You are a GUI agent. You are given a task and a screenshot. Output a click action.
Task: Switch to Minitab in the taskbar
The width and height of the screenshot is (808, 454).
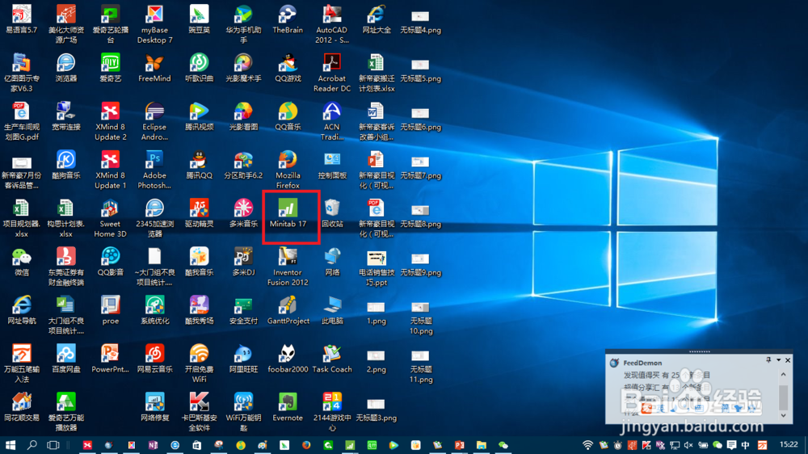click(350, 445)
